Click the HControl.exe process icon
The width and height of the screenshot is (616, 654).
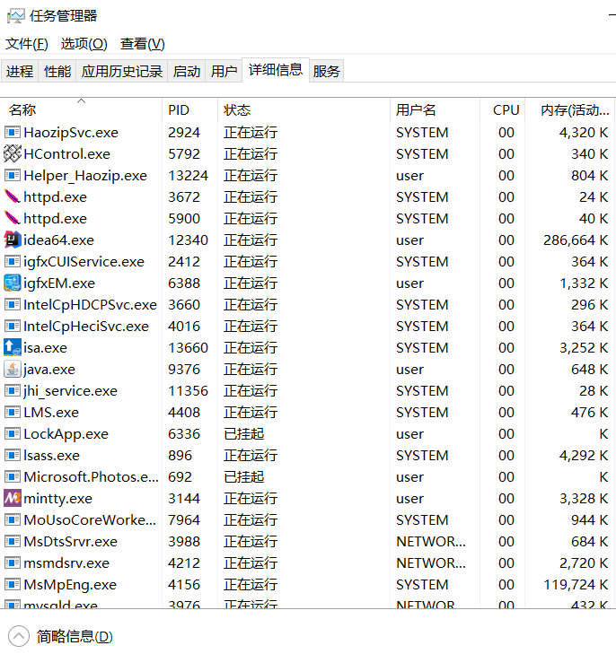pos(12,154)
